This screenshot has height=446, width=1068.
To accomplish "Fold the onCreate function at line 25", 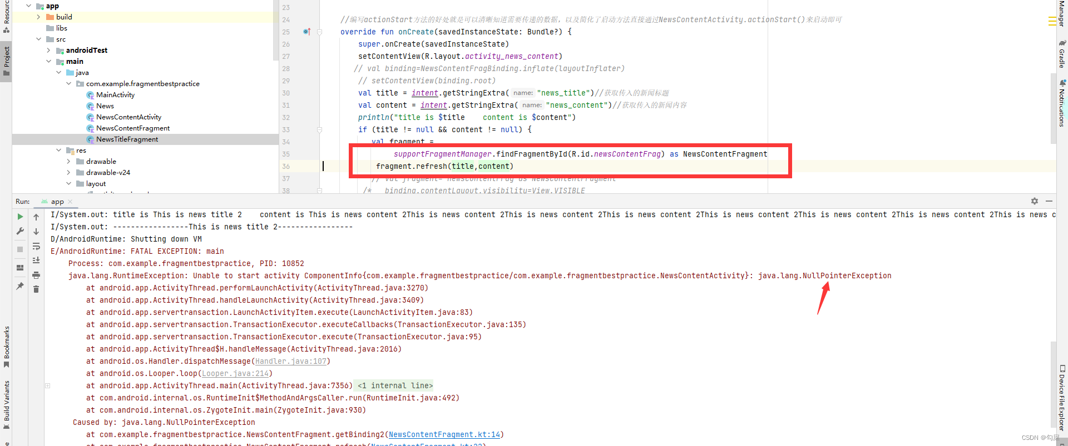I will [319, 32].
